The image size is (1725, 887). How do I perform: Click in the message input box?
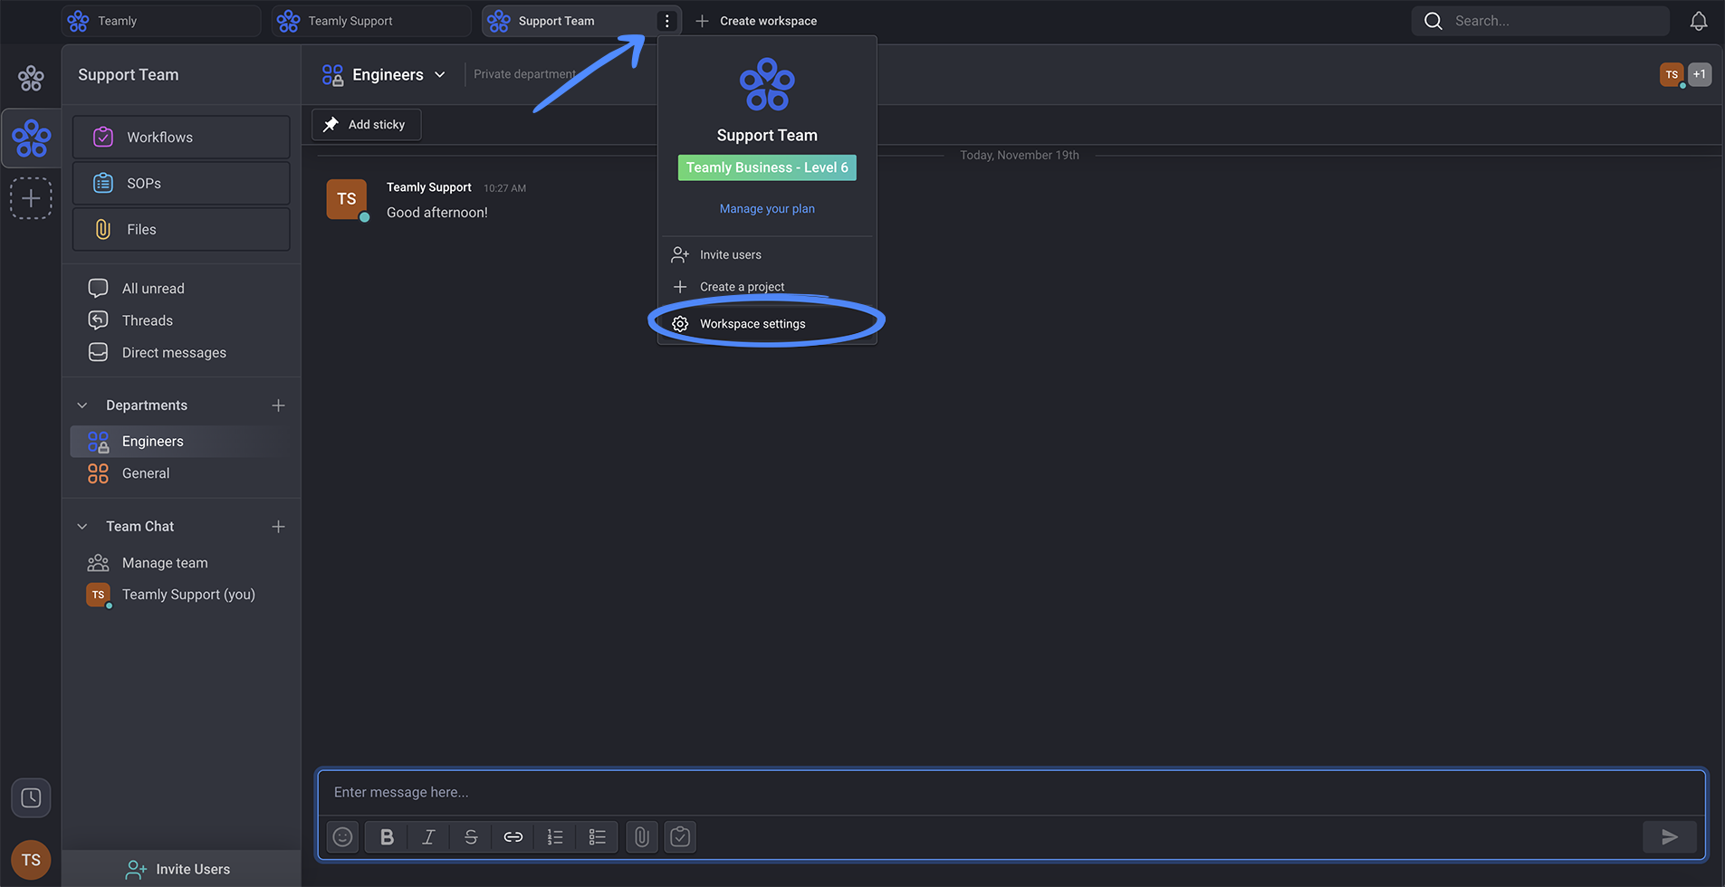(1011, 793)
